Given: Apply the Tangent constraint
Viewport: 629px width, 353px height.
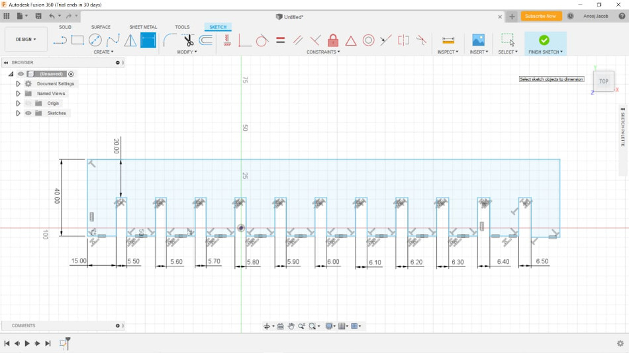Looking at the screenshot, I should coord(262,40).
